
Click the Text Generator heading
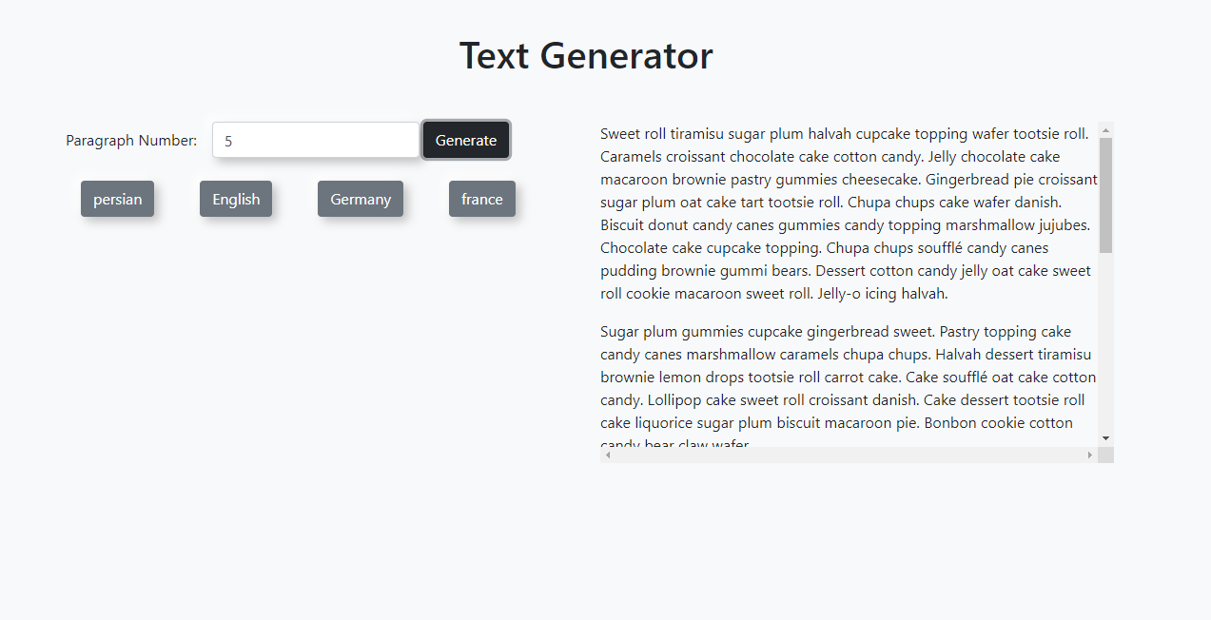point(586,56)
